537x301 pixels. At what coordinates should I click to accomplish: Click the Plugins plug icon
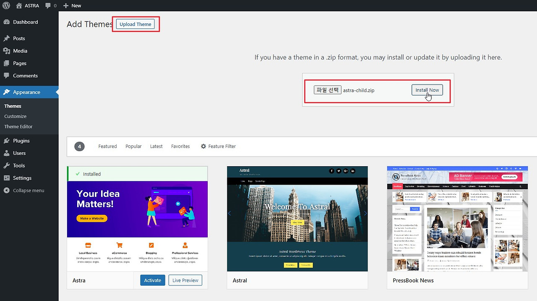point(6,141)
